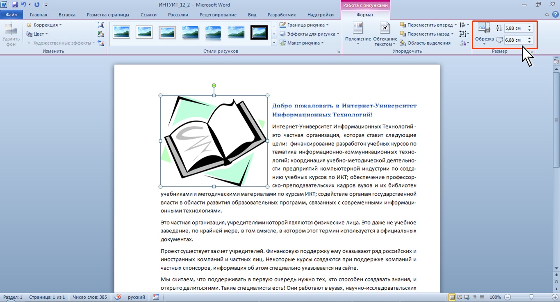Switch to Print Layout view icon
Image resolution: width=560 pixels, height=302 pixels.
(x=452, y=297)
